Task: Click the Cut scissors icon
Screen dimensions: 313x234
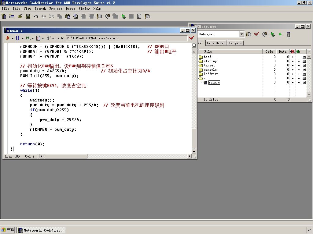Action: pos(52,16)
